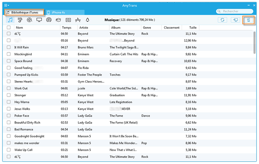This screenshot has height=164, width=259.
Task: Click album Torches cell
Action: point(115,75)
